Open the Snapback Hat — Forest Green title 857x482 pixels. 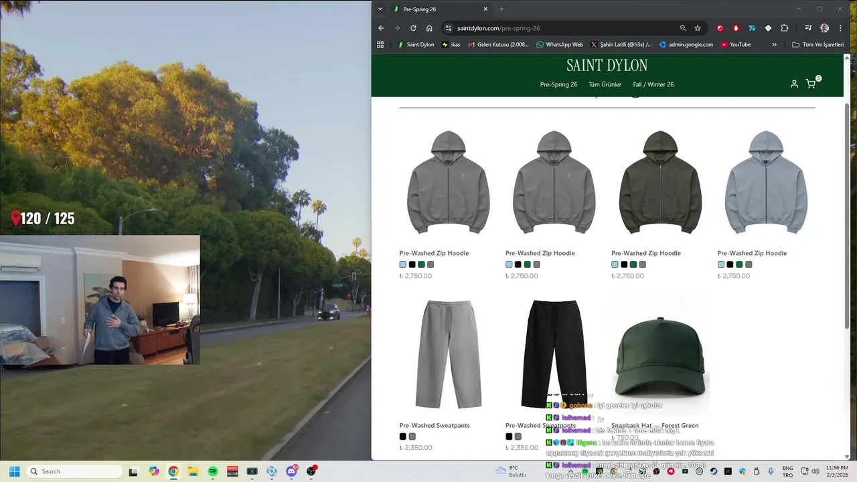tap(655, 425)
